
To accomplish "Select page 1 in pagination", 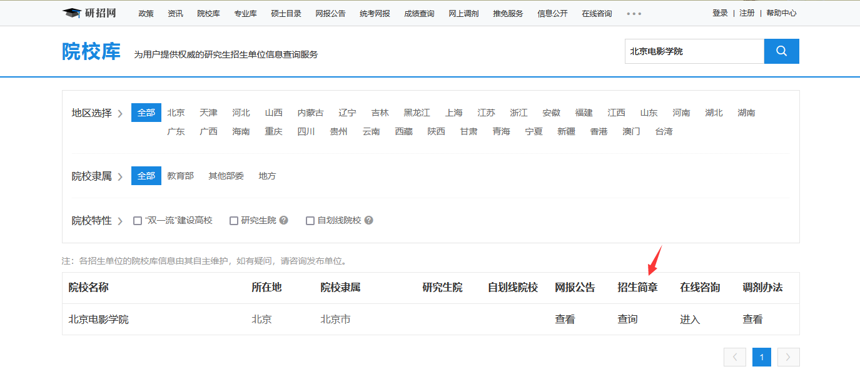I will pos(762,357).
